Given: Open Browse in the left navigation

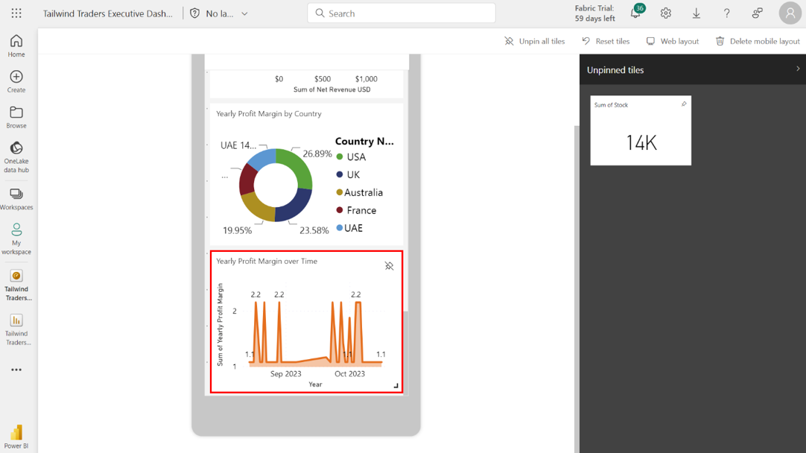Looking at the screenshot, I should click(16, 118).
